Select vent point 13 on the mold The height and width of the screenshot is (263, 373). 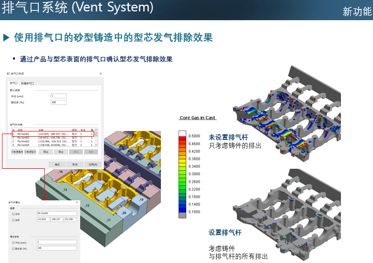click(65, 190)
